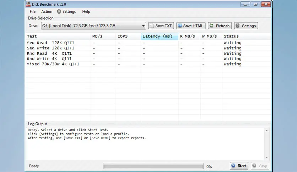Click the Disk Benchmark title bar app icon
Screen dimensions: 297x172
(28, 4)
